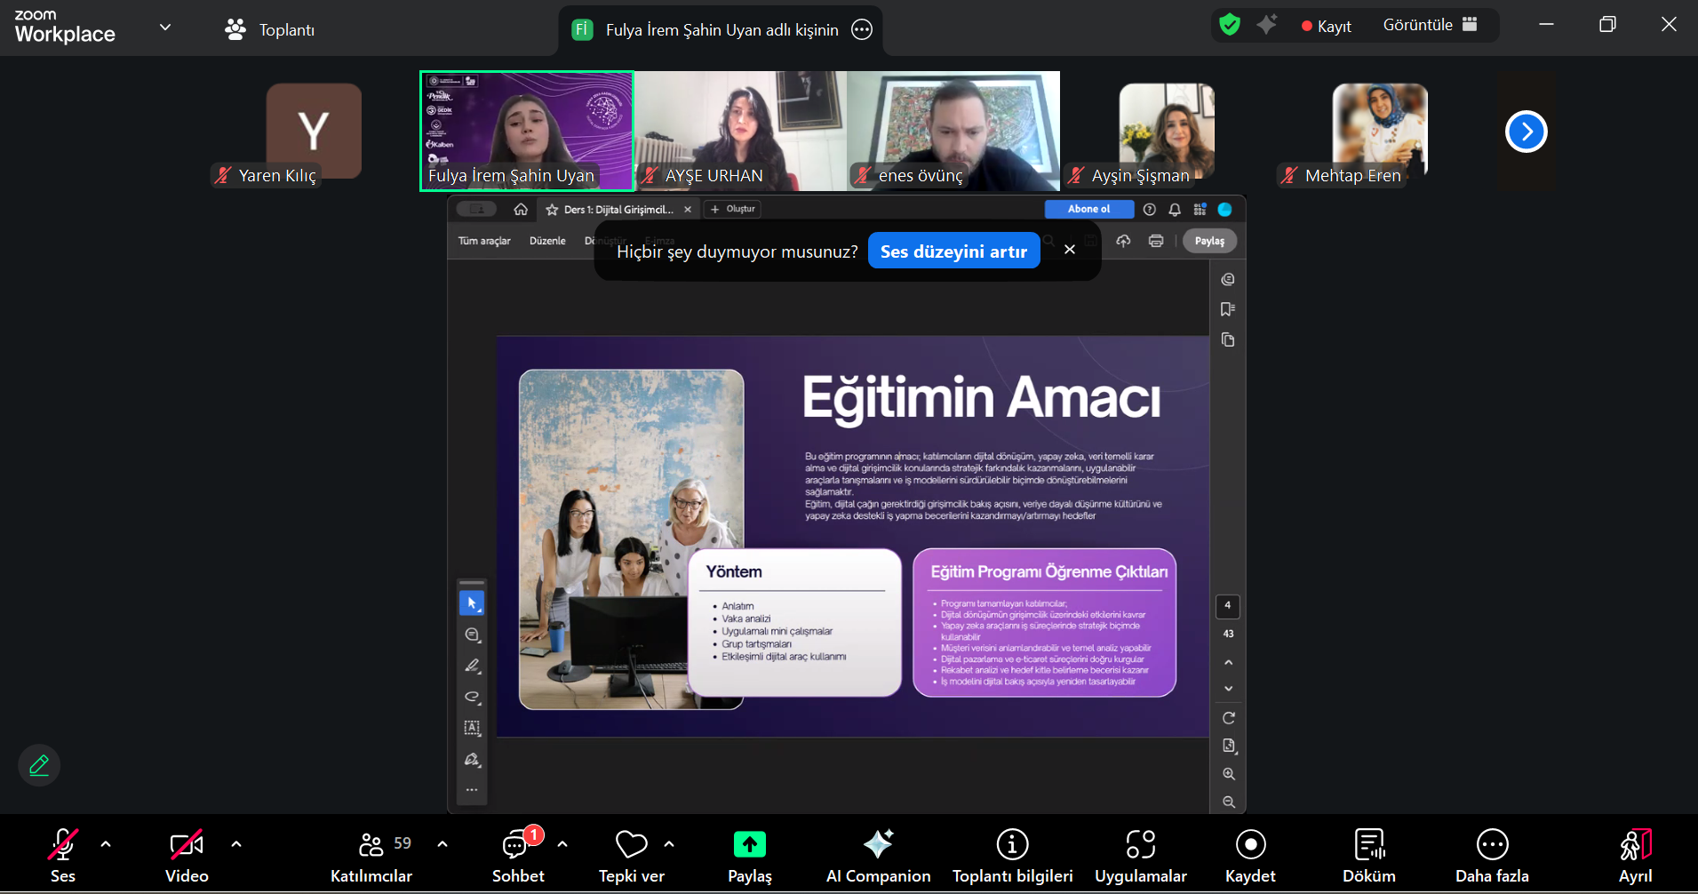
Task: Show Toplantı bilgileri meeting info
Action: pyautogui.click(x=1012, y=856)
